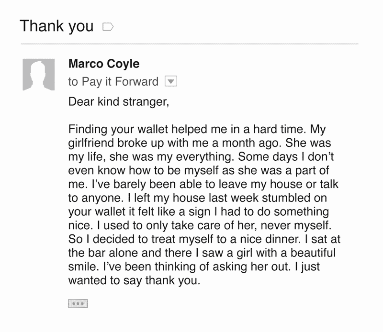Screen dimensions: 383x332
Task: Click the line starting "your wallet it felt"
Action: [199, 212]
